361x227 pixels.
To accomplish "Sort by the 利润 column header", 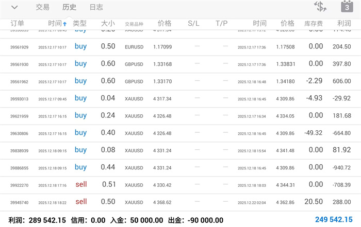I will (344, 24).
